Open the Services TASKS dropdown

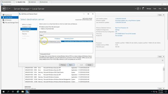161,89
